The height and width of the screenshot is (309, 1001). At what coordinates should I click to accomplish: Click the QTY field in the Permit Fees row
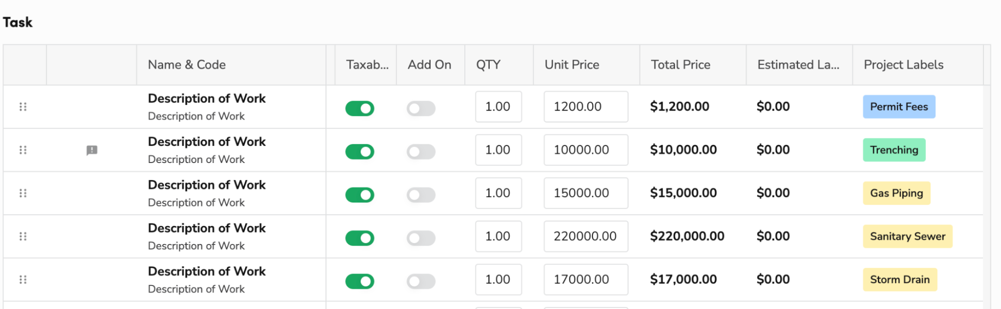pyautogui.click(x=499, y=106)
